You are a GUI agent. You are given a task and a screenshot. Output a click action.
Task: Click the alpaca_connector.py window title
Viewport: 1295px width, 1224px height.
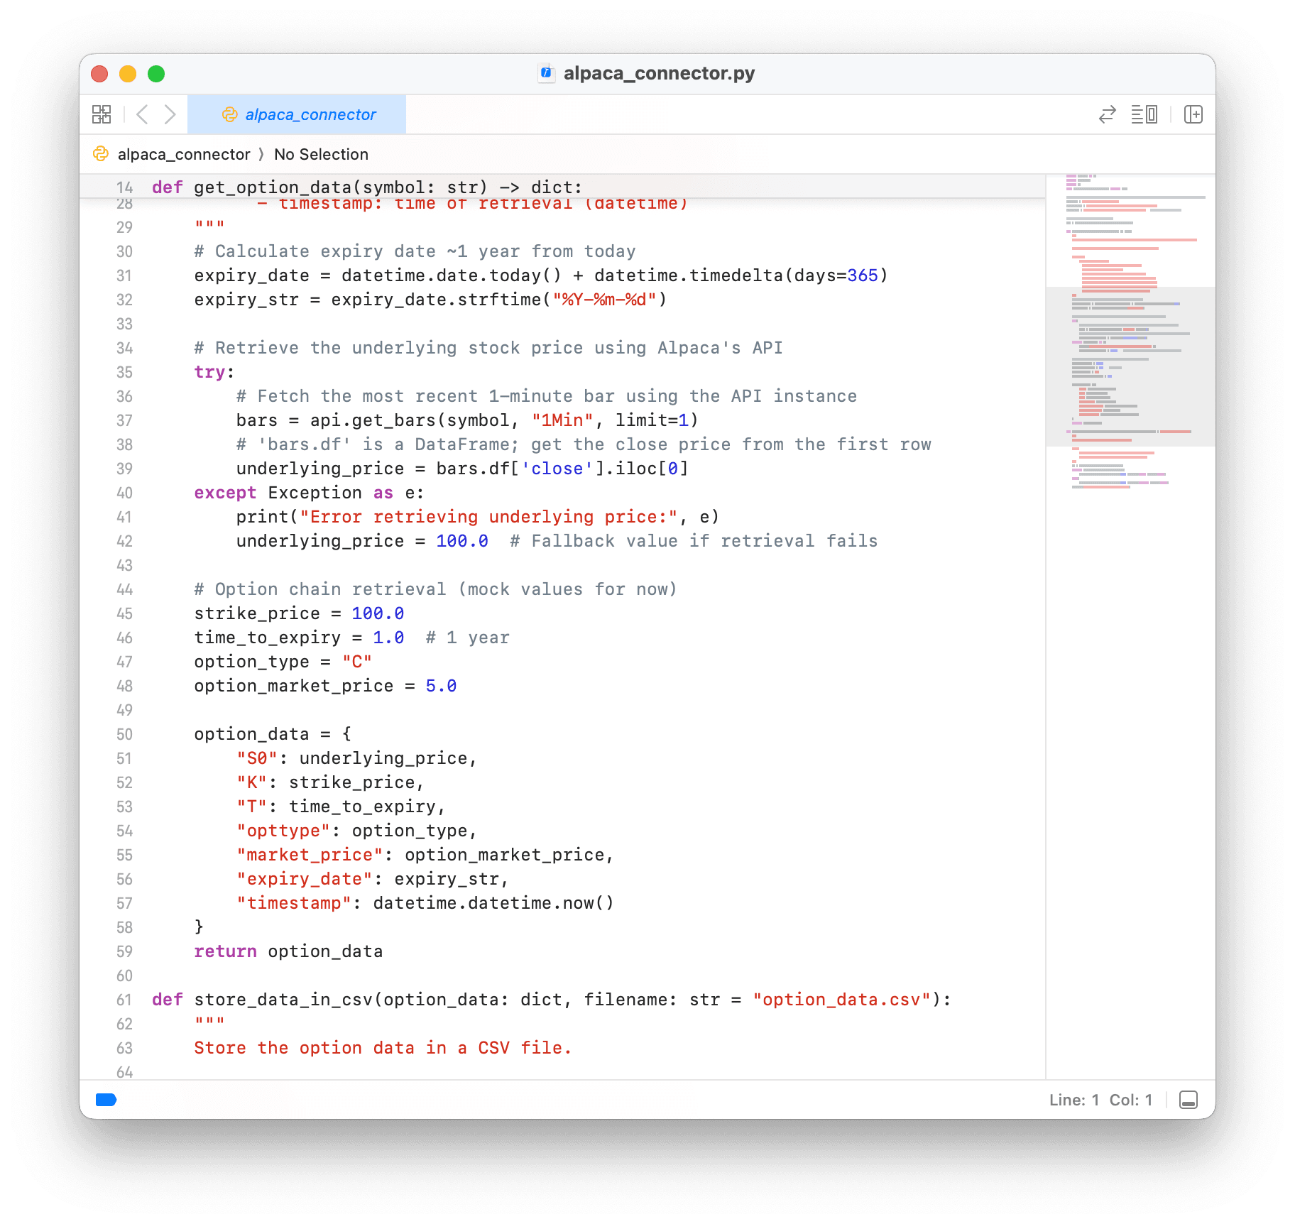[658, 73]
